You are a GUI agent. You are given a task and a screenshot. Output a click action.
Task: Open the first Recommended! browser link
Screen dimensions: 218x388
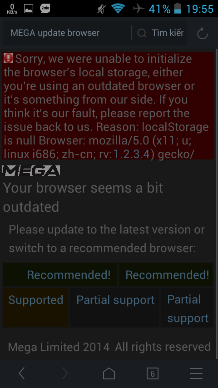(59, 275)
